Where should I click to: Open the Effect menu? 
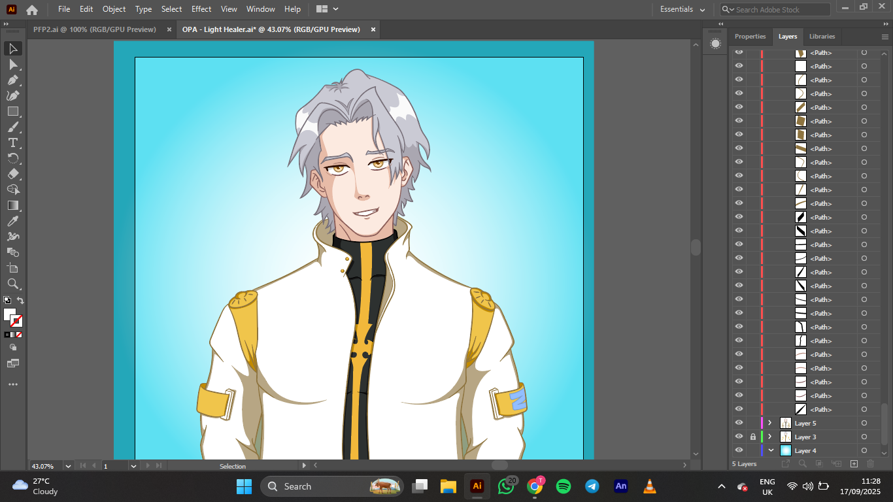(201, 9)
